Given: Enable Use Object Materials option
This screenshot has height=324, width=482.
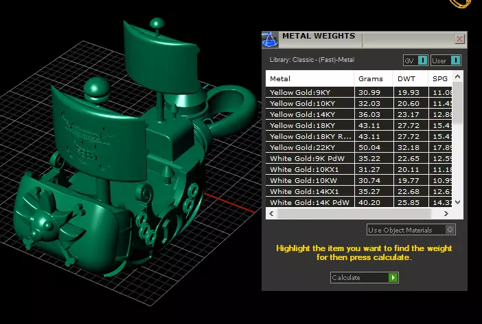Looking at the screenshot, I should coord(411,230).
